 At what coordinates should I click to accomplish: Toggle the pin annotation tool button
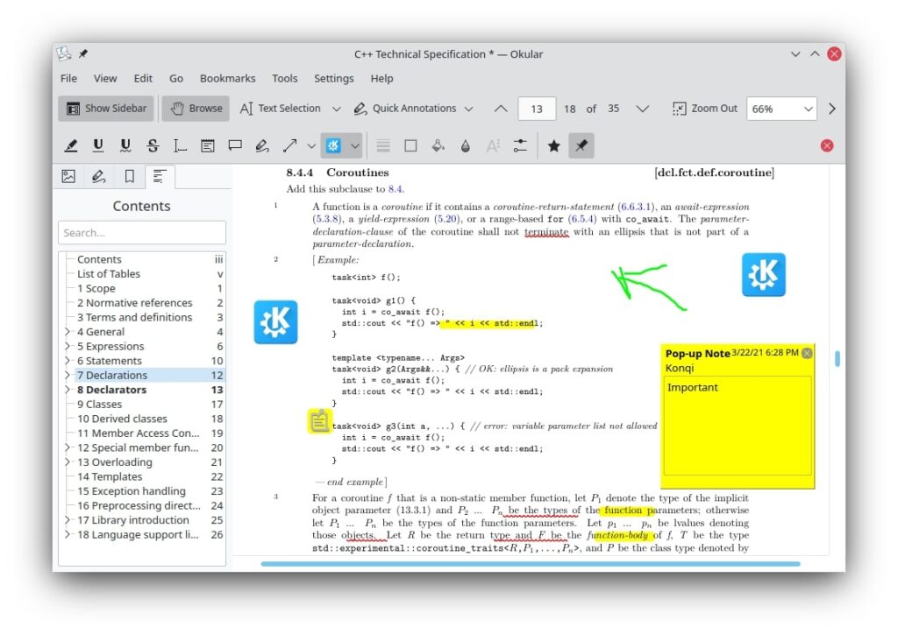(x=581, y=145)
